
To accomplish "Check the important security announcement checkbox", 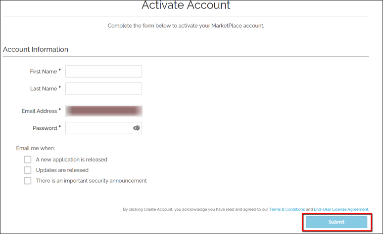I will [x=28, y=181].
